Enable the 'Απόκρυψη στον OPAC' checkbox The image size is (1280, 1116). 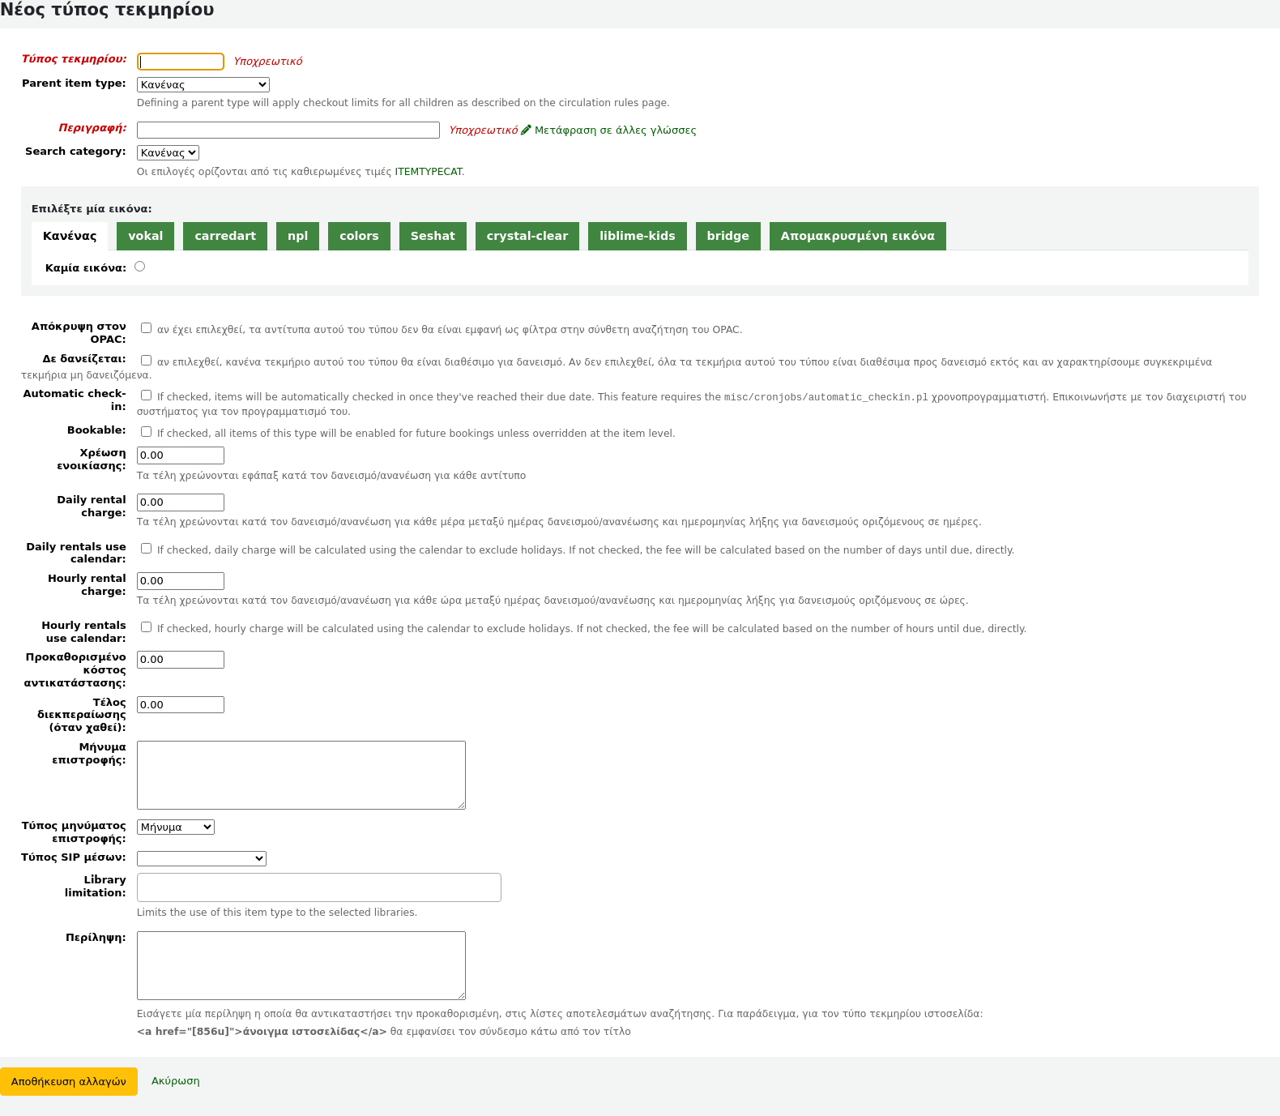[147, 328]
